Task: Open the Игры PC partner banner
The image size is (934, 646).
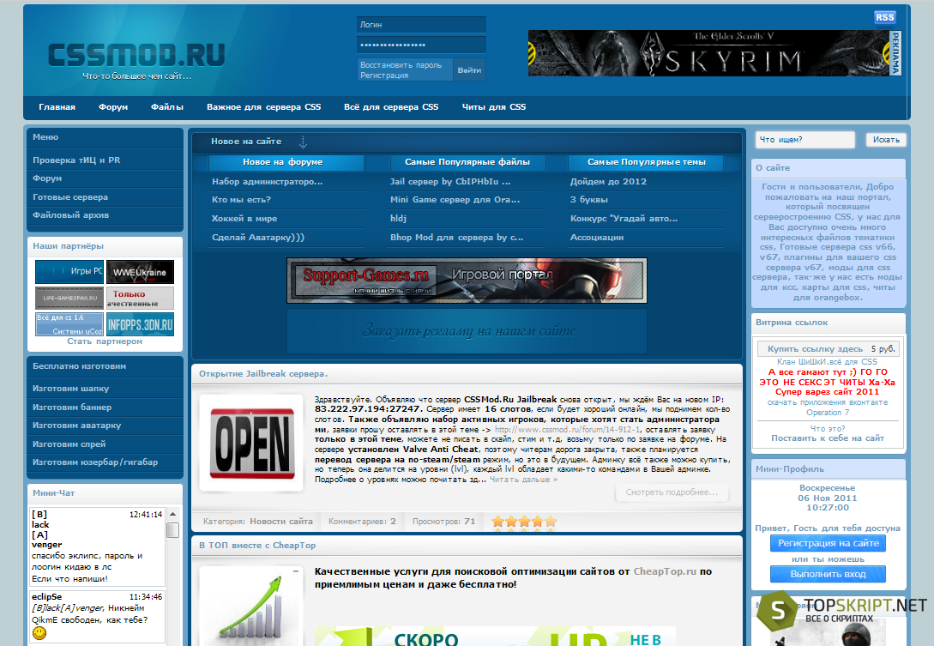Action: [69, 272]
